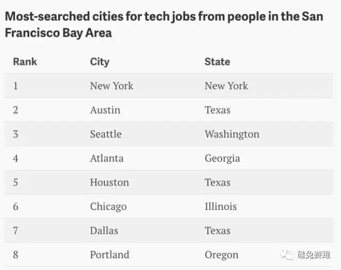Screen dimensions: 341x270
Task: Select the Houston city cell
Action: 109,182
